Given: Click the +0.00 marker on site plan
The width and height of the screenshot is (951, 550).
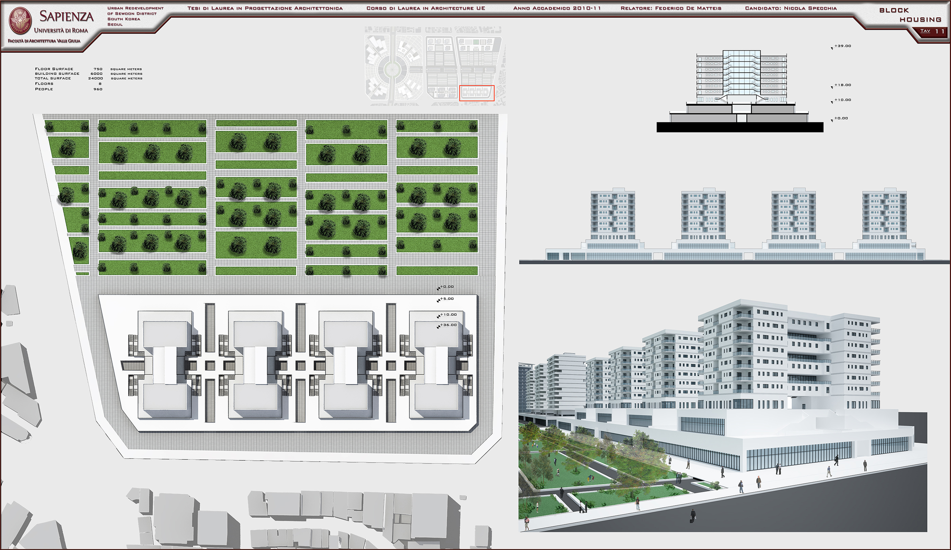Looking at the screenshot, I should point(446,287).
